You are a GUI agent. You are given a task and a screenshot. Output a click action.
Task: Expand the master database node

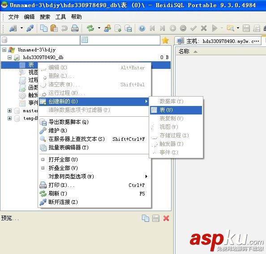10,110
